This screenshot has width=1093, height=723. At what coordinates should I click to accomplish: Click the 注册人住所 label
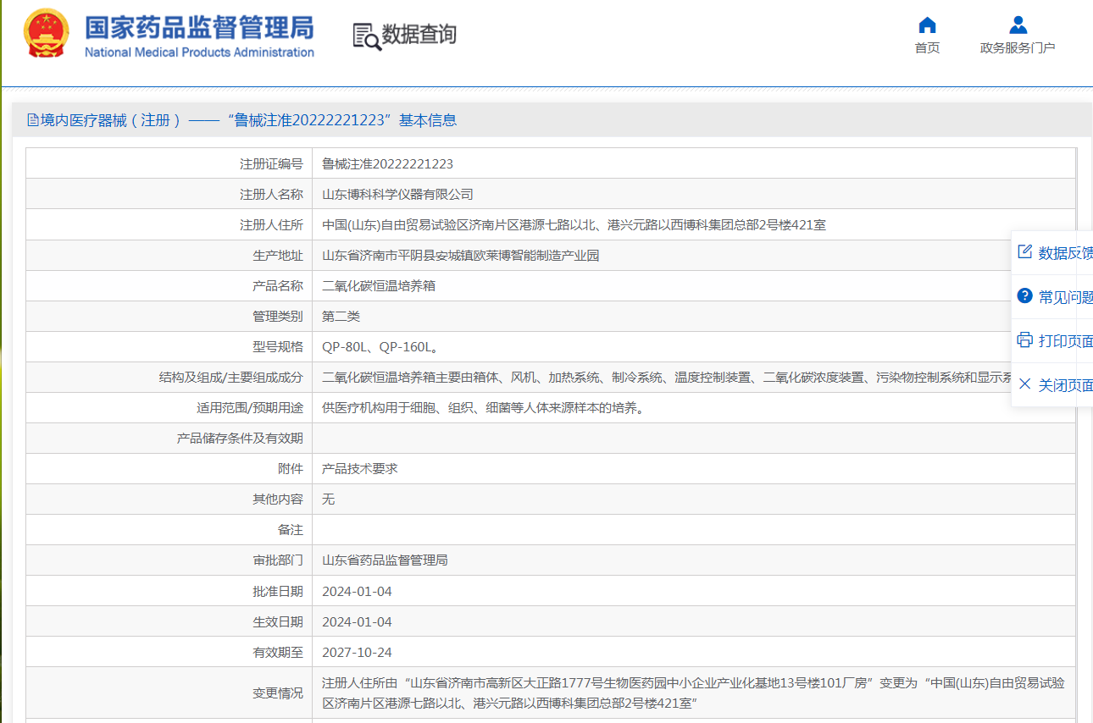271,225
